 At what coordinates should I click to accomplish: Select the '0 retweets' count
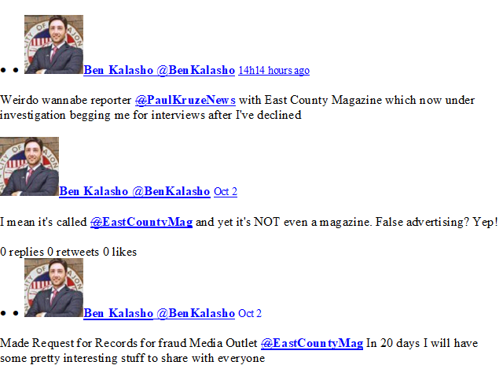[x=73, y=252]
